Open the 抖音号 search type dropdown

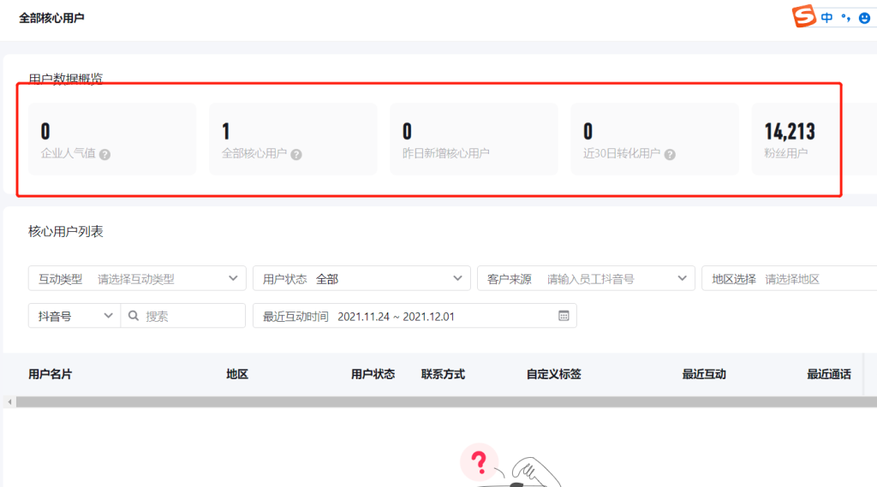click(74, 316)
